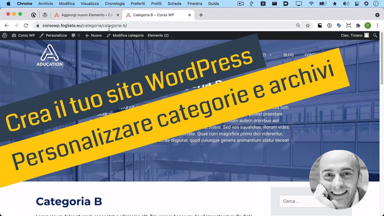The image size is (384, 216).
Task: Click the screen recording camera icon in menu bar
Action: [x=240, y=3]
